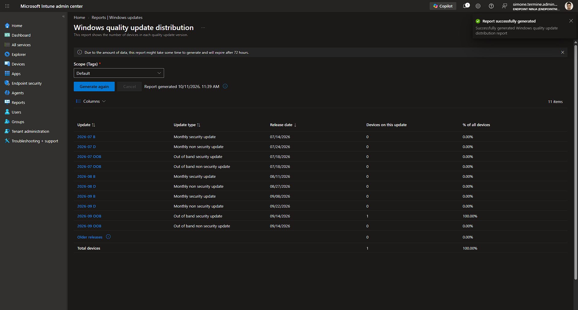Sort by the Release date column header
Image resolution: width=578 pixels, height=310 pixels.
(x=283, y=125)
